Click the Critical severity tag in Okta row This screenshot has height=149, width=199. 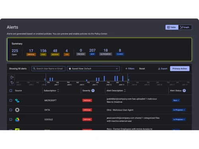coord(87,110)
